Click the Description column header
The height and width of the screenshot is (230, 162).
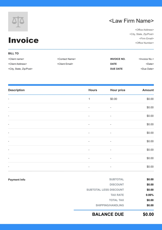(16, 90)
